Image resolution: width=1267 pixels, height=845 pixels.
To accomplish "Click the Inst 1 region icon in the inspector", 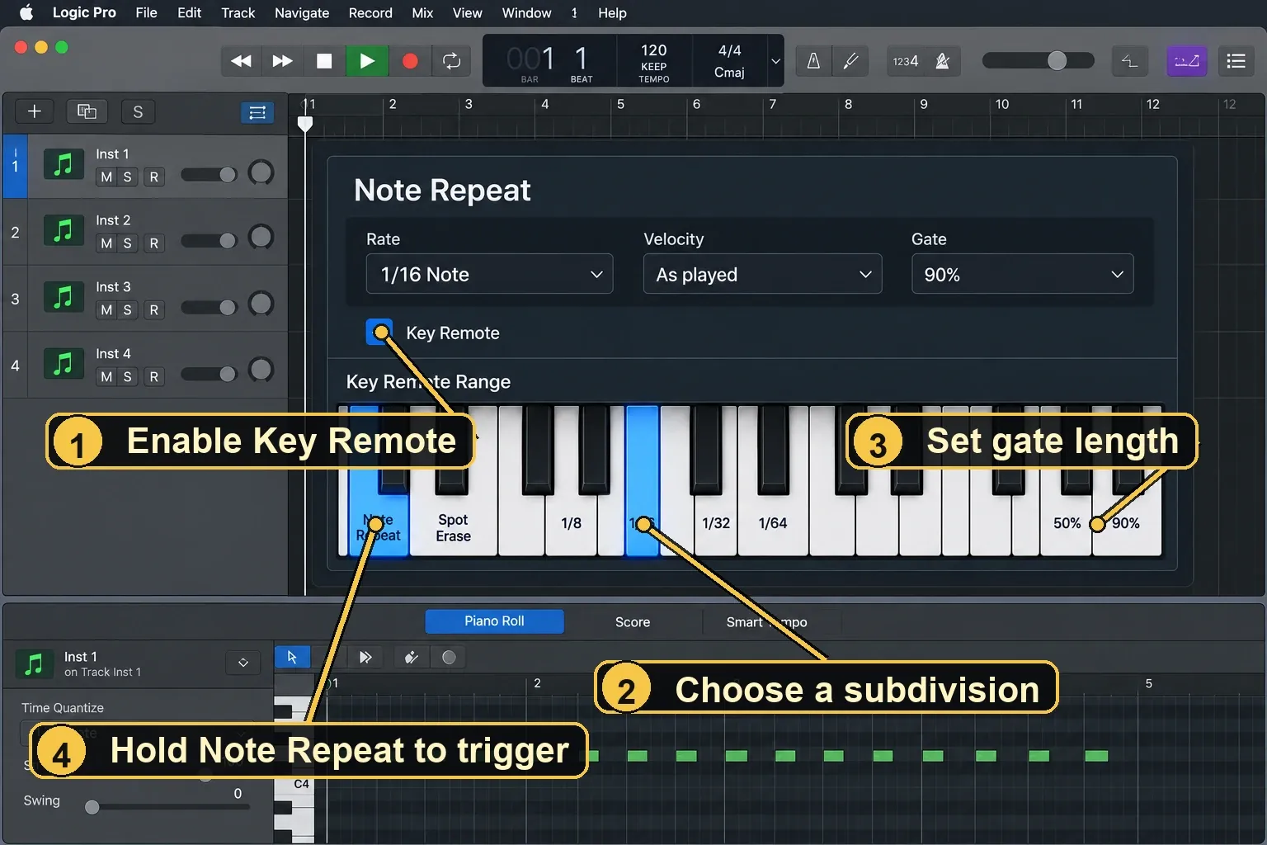I will [x=34, y=664].
